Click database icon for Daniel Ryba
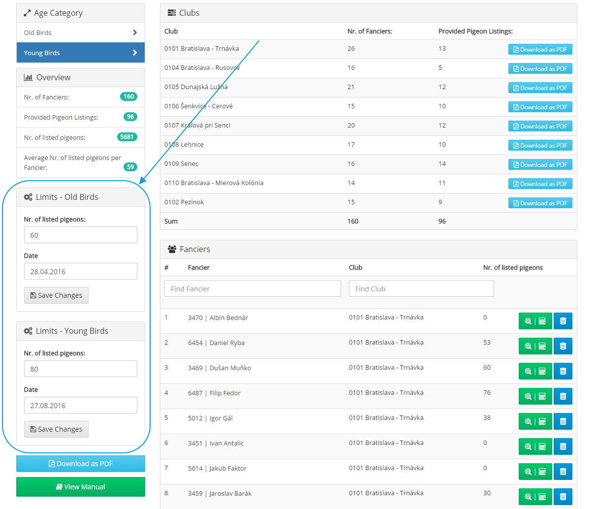596x509 pixels. click(x=563, y=346)
